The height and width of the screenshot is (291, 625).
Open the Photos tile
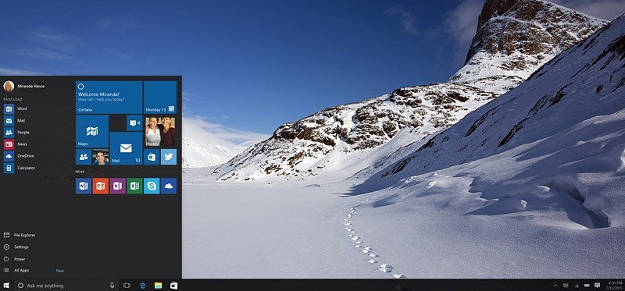[160, 131]
